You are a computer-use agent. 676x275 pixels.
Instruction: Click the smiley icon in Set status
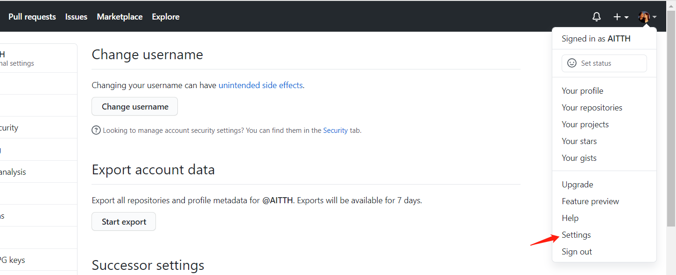coord(571,63)
